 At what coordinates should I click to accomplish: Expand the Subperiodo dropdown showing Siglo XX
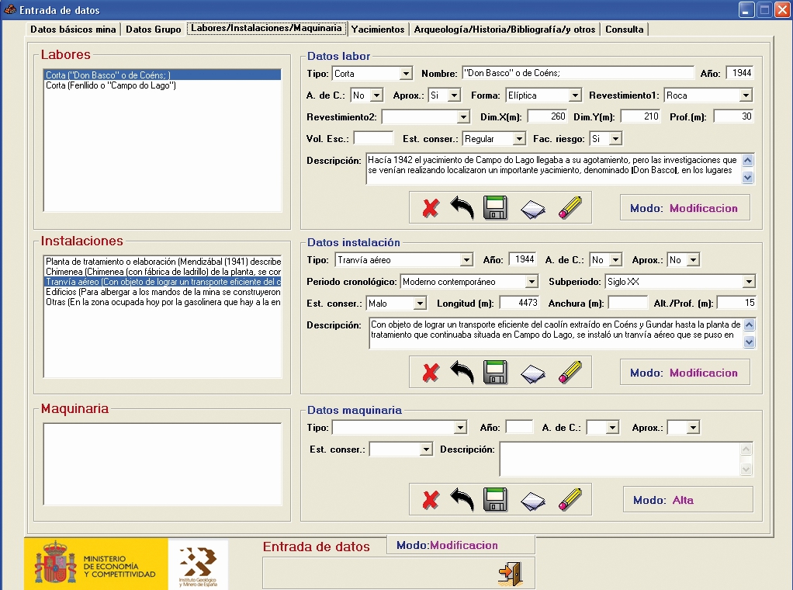(748, 281)
